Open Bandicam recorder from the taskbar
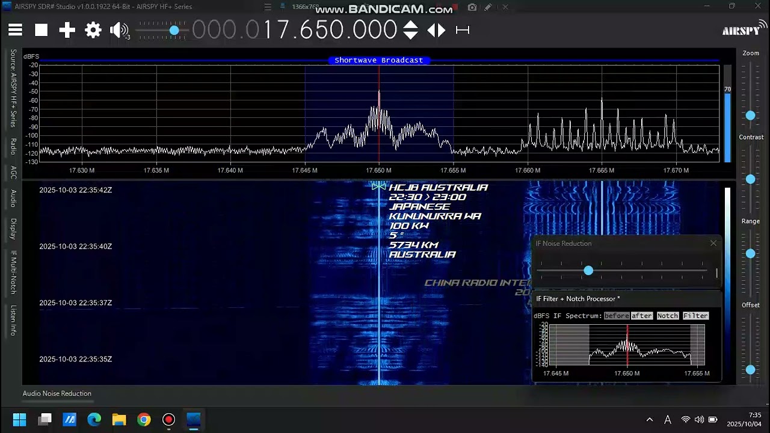The height and width of the screenshot is (433, 770). point(168,419)
